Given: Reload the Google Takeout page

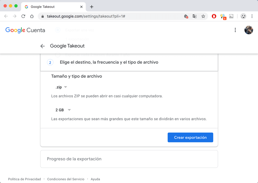Looking at the screenshot, I should point(23,16).
